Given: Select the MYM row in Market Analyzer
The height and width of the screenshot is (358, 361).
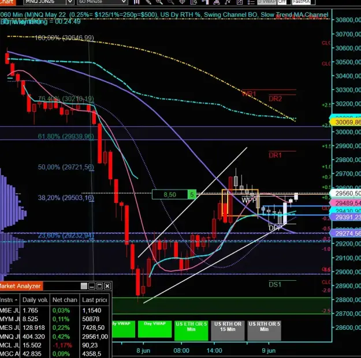Looking at the screenshot, I should [x=55, y=319].
